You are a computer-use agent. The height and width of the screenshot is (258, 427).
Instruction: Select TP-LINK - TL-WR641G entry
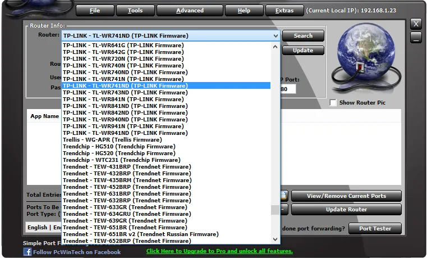pyautogui.click(x=166, y=46)
